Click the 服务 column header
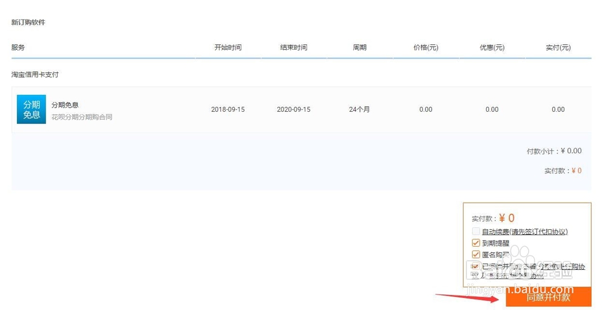607x310 pixels. [x=18, y=47]
